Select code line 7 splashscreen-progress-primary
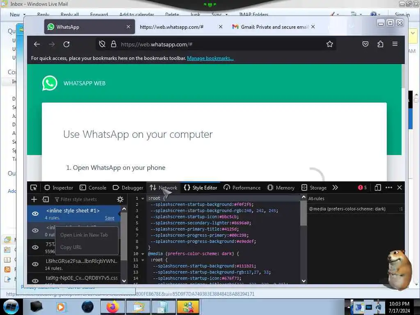This screenshot has width=420, height=315. tap(200, 235)
